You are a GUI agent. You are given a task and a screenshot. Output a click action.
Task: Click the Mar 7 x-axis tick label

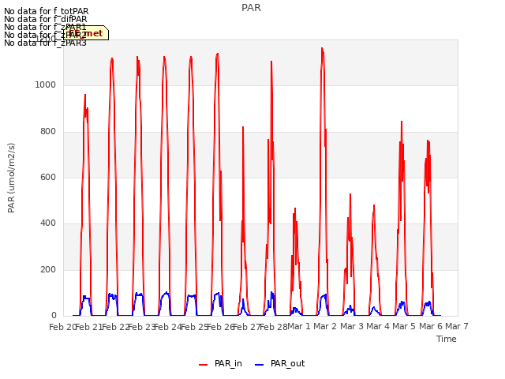click(x=457, y=326)
